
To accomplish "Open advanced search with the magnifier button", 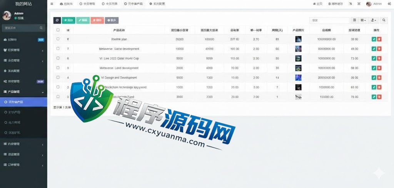I will click(384, 20).
